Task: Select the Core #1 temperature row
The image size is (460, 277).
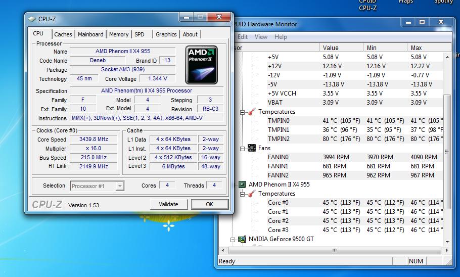Action: (355, 212)
